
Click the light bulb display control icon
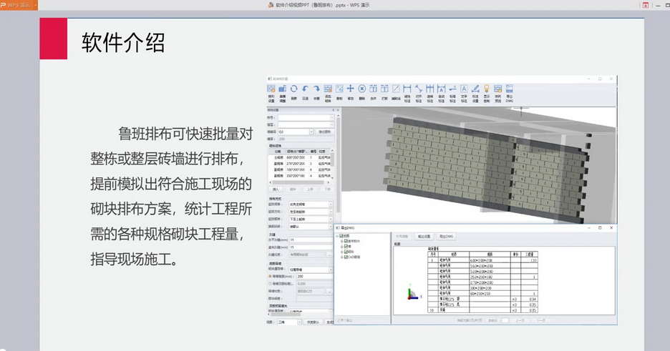point(486,89)
